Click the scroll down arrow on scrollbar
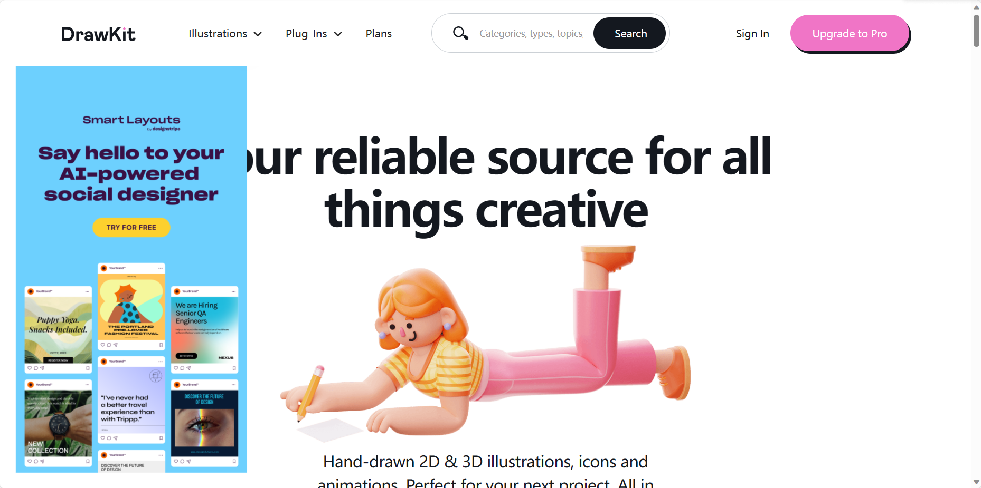The width and height of the screenshot is (981, 488). (x=976, y=482)
